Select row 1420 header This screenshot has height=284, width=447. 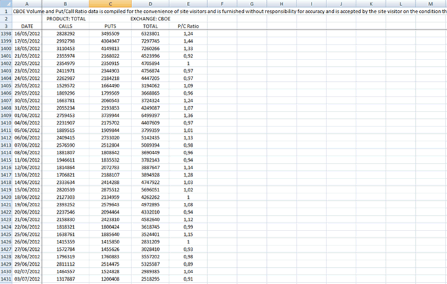[x=6, y=197]
